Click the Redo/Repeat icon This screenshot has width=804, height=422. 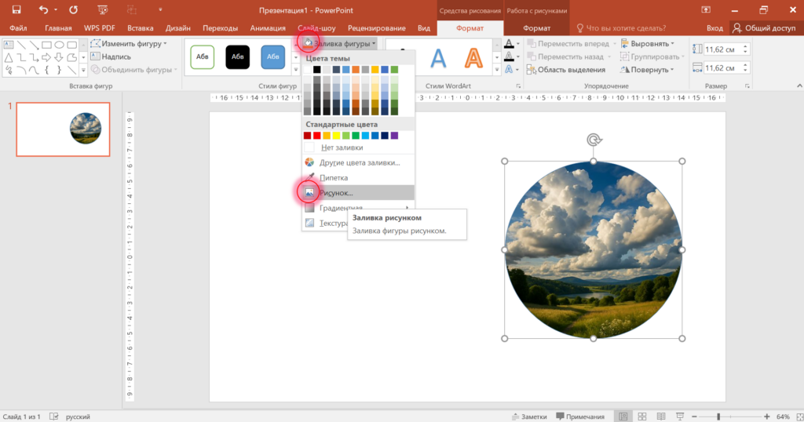pos(73,9)
